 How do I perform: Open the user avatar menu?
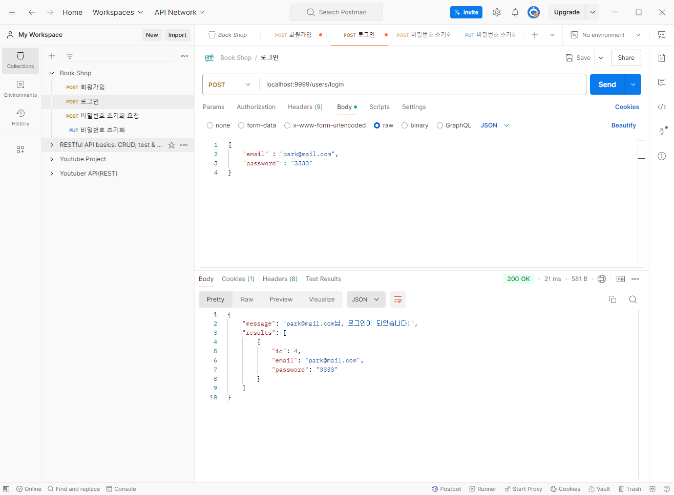pos(534,12)
